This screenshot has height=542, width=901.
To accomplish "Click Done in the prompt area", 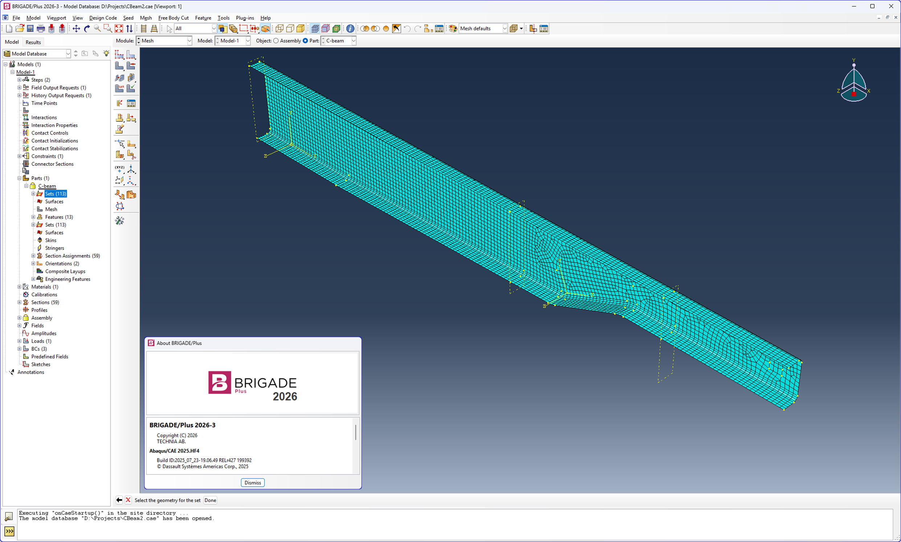I will (x=210, y=500).
